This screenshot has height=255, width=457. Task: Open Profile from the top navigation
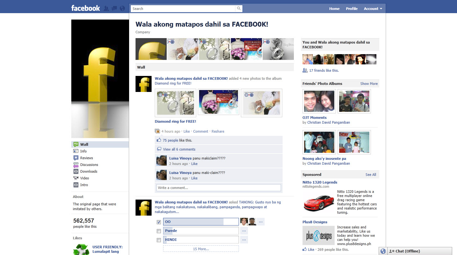point(352,9)
